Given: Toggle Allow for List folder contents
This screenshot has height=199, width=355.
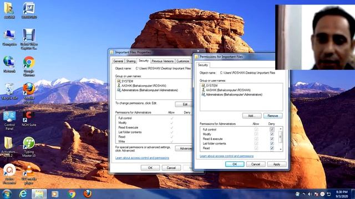Looking at the screenshot, I should (256, 144).
